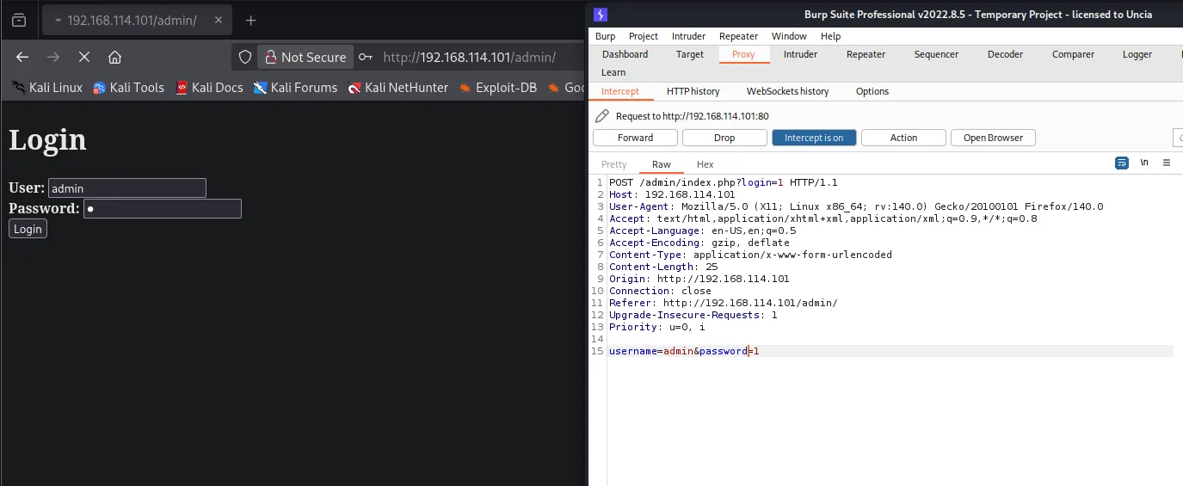Switch to the Dashboard tab

click(625, 54)
